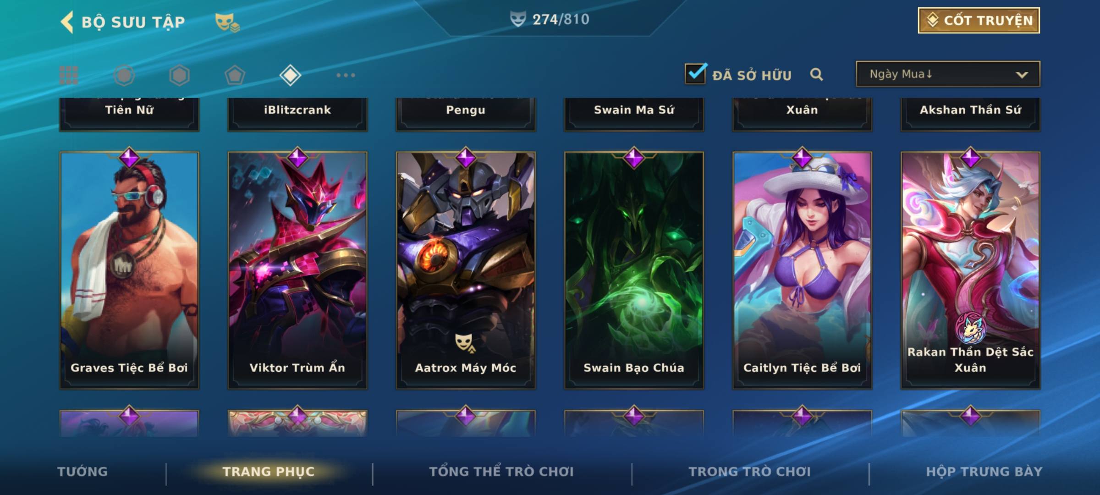Viewport: 1100px width, 495px height.
Task: Open the mask and coins skin shop icon
Action: 227,22
